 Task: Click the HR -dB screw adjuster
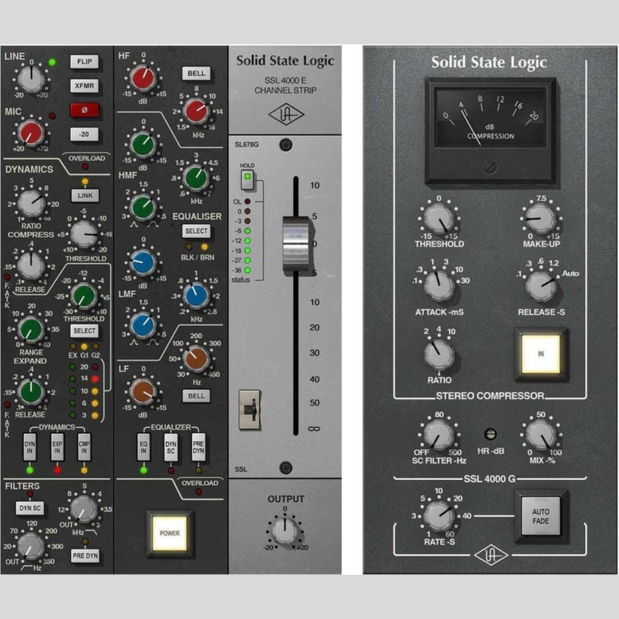(491, 434)
